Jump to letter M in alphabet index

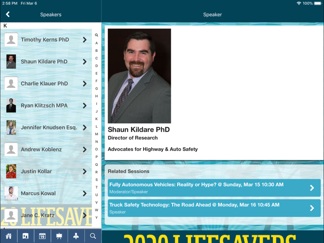click(x=96, y=134)
